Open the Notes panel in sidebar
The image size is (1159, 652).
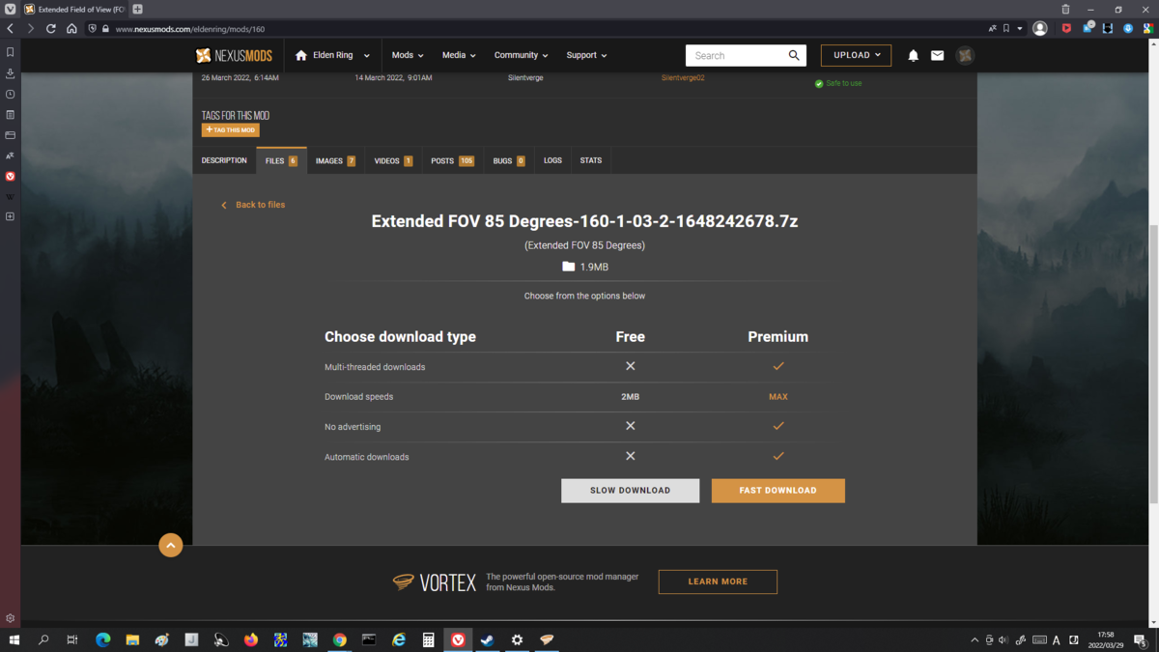click(10, 115)
